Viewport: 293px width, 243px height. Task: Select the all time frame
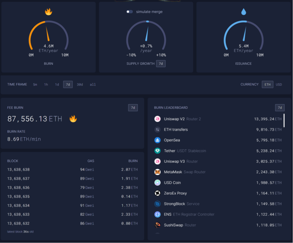pos(93,85)
